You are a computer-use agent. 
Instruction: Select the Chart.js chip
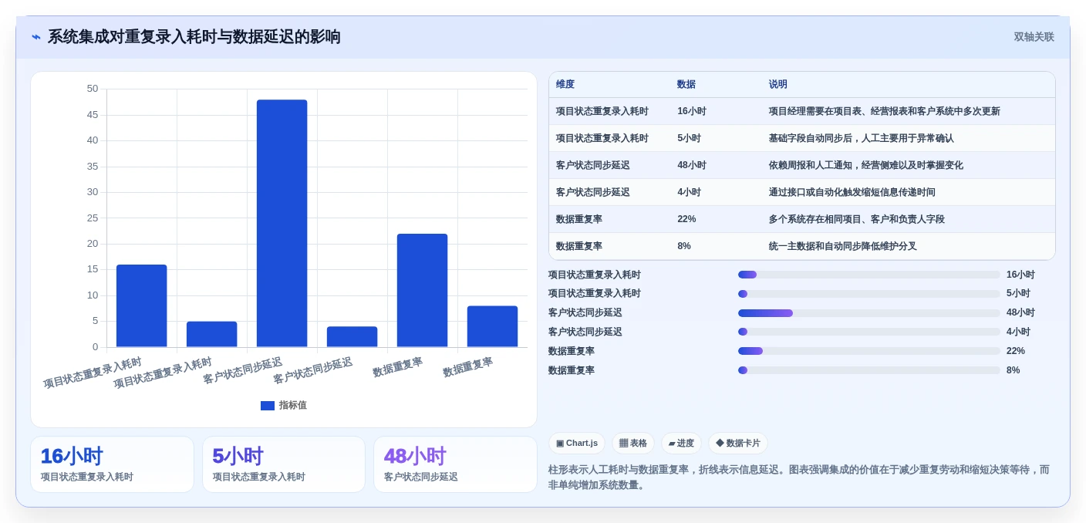(577, 444)
